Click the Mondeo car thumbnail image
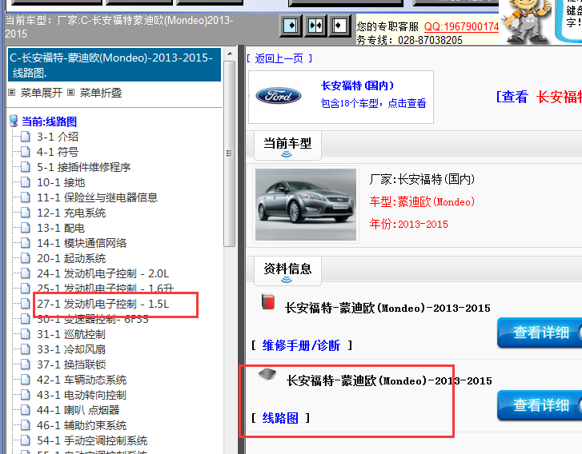Viewport: 582px width, 454px height. click(x=306, y=205)
